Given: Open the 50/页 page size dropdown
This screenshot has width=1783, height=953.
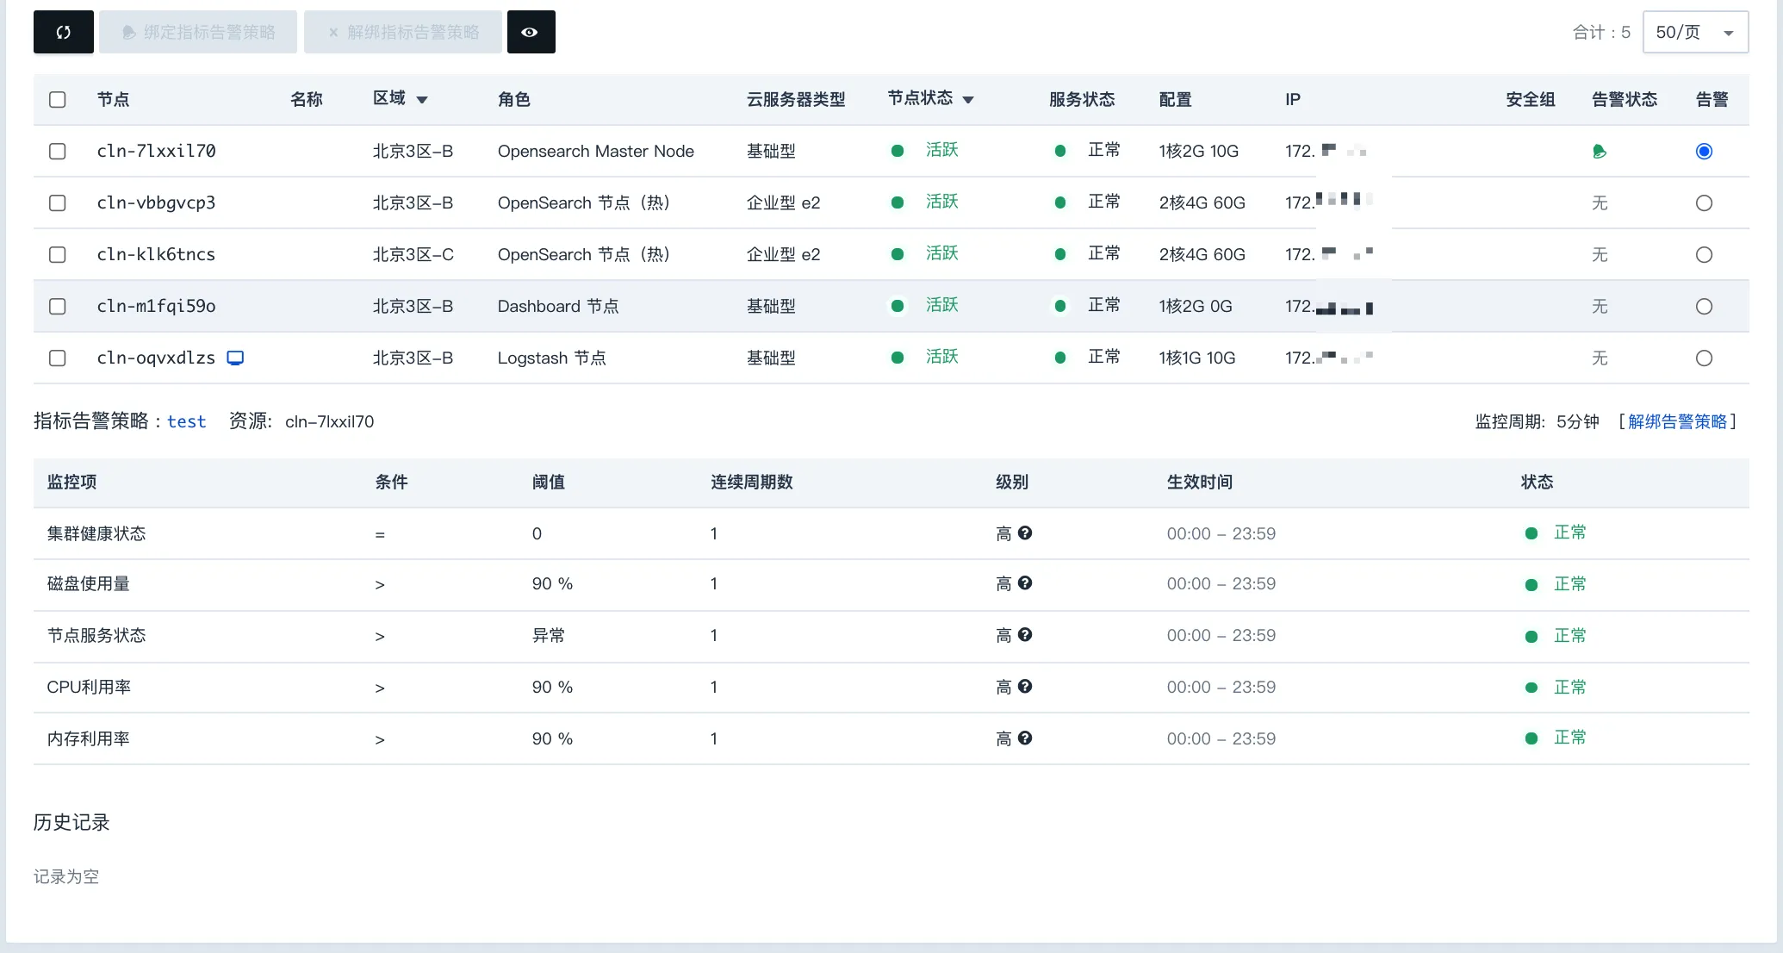Looking at the screenshot, I should click(1695, 32).
